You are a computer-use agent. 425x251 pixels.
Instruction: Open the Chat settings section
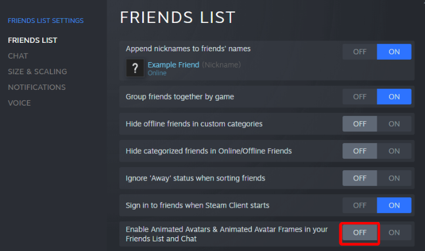[x=18, y=56]
